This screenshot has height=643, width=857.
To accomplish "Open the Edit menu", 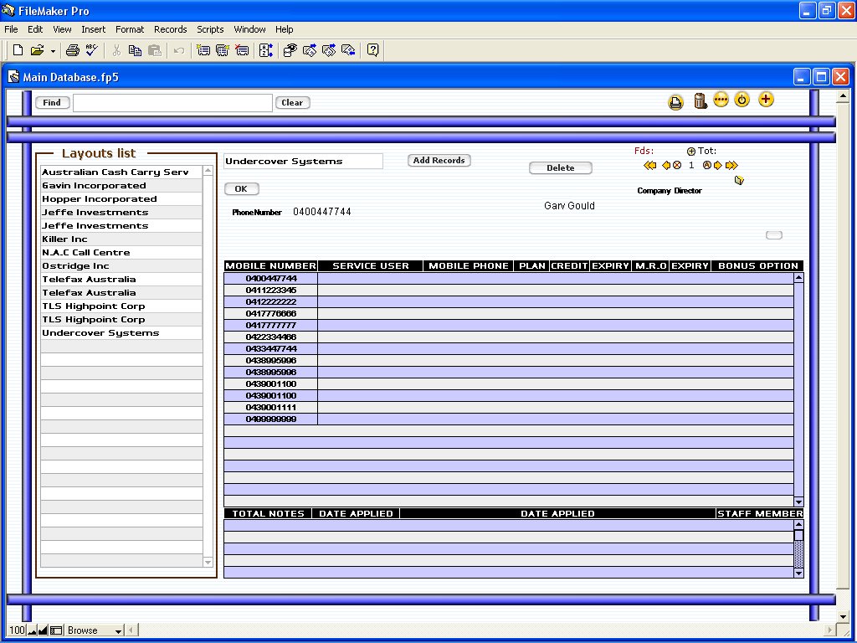I will pos(35,29).
